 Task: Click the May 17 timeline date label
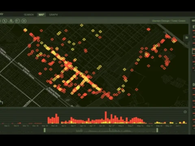[x=149, y=126]
